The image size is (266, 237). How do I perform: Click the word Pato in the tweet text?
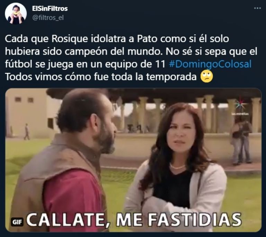tap(147, 39)
